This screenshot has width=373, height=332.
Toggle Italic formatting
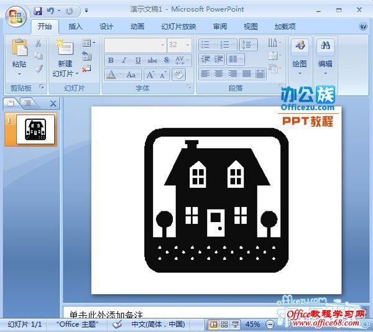coord(124,60)
